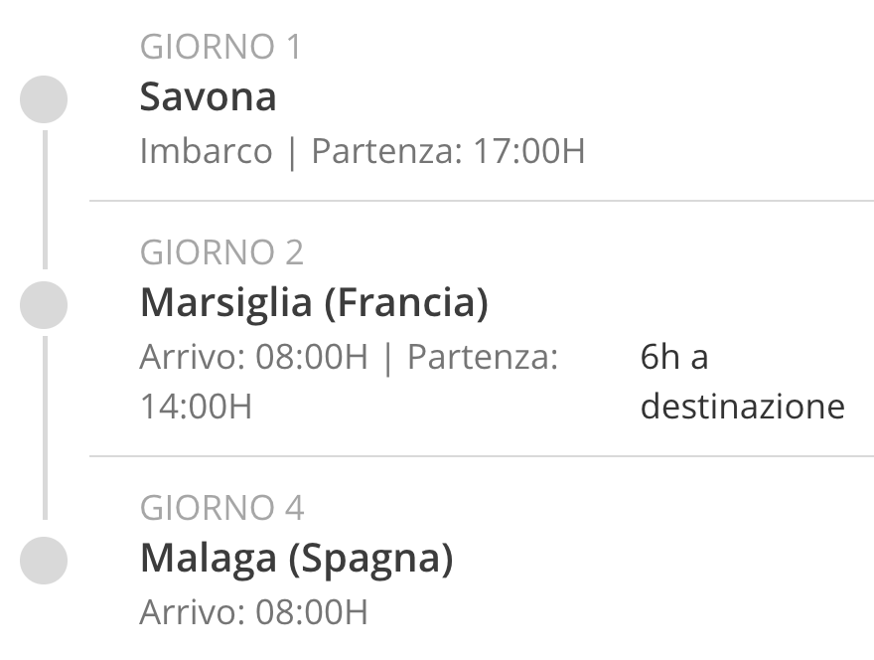Select the Marsiglia Arrivo 08:00H text

(x=253, y=357)
